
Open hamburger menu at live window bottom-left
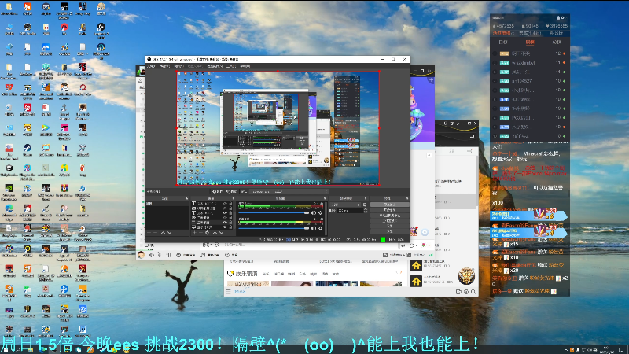(228, 292)
